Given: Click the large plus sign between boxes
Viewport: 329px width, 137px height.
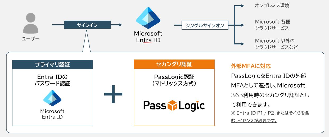Looking at the screenshot, I should [x=113, y=94].
